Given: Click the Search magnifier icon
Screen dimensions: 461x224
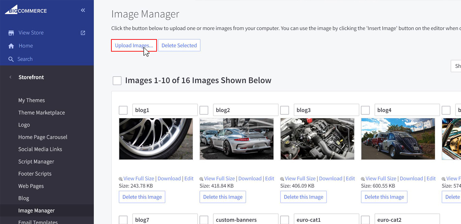Looking at the screenshot, I should point(11,59).
